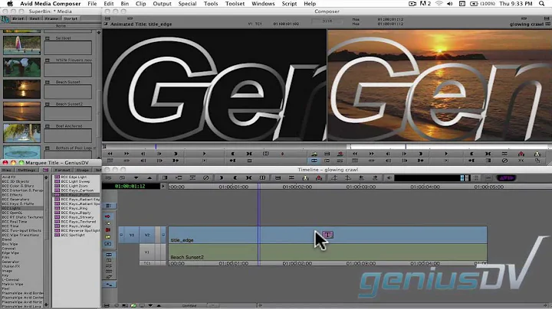Click Mark Clip icon in timeline toolbar
Viewport: 552px width, 309px height.
click(x=249, y=178)
